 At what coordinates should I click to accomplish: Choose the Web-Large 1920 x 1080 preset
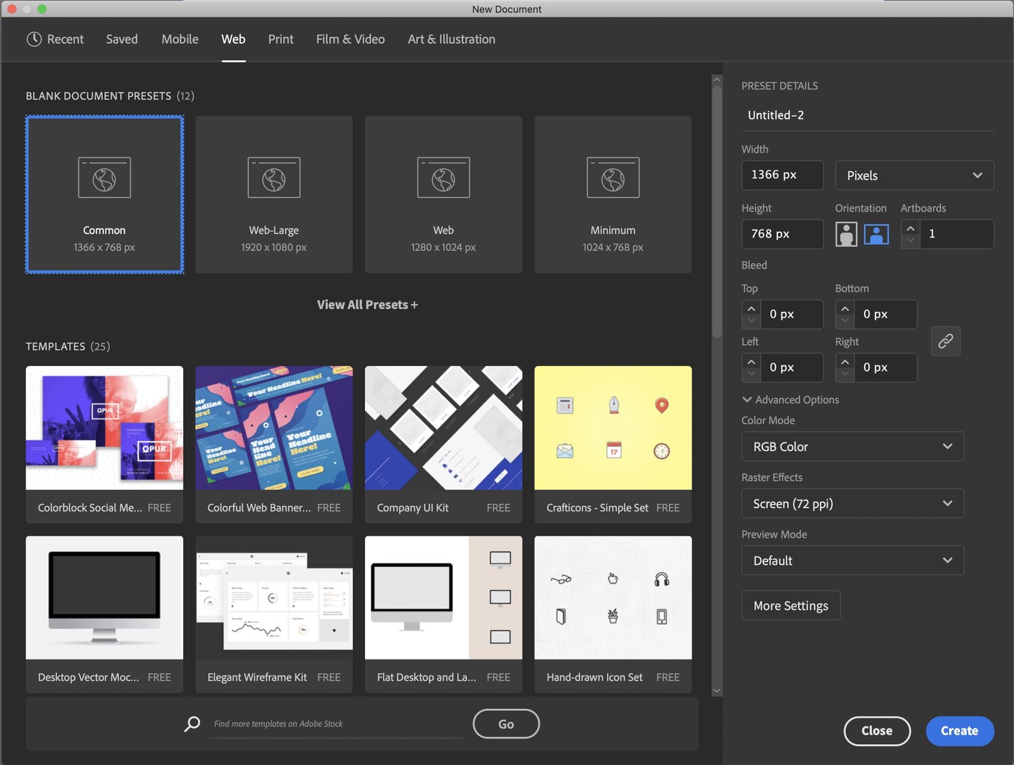(x=274, y=195)
